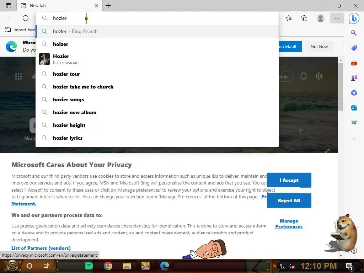
Task: Open the sidebar Microsoft 365 icon
Action: click(354, 93)
